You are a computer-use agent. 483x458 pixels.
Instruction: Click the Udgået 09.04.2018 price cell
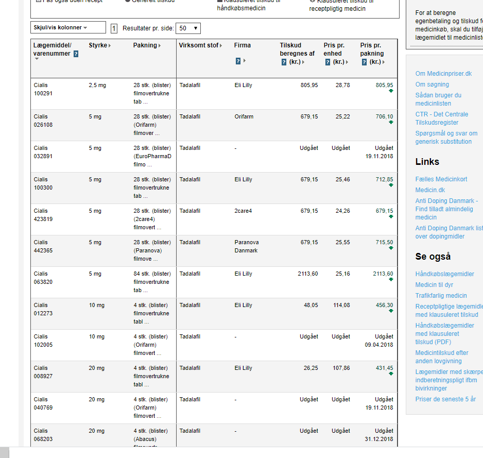(x=379, y=341)
